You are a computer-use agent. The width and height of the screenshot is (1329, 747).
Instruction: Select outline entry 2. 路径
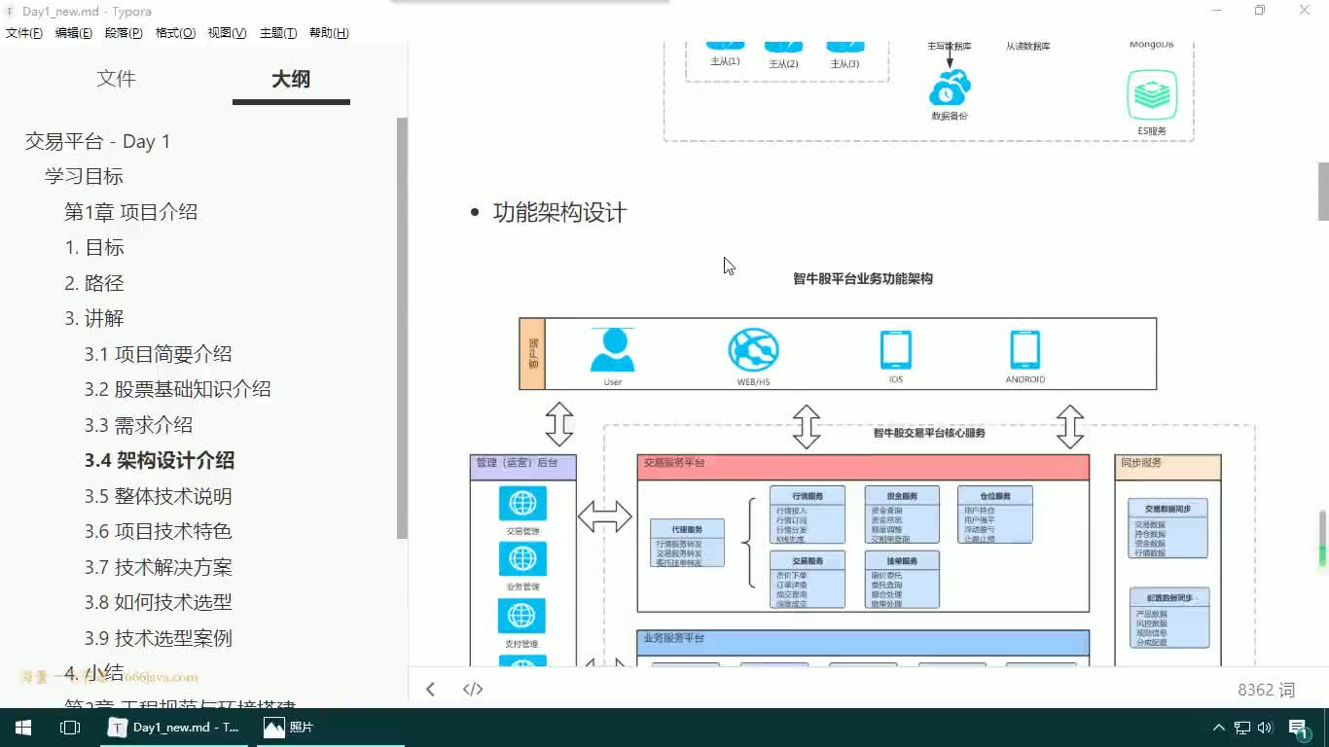pos(94,283)
